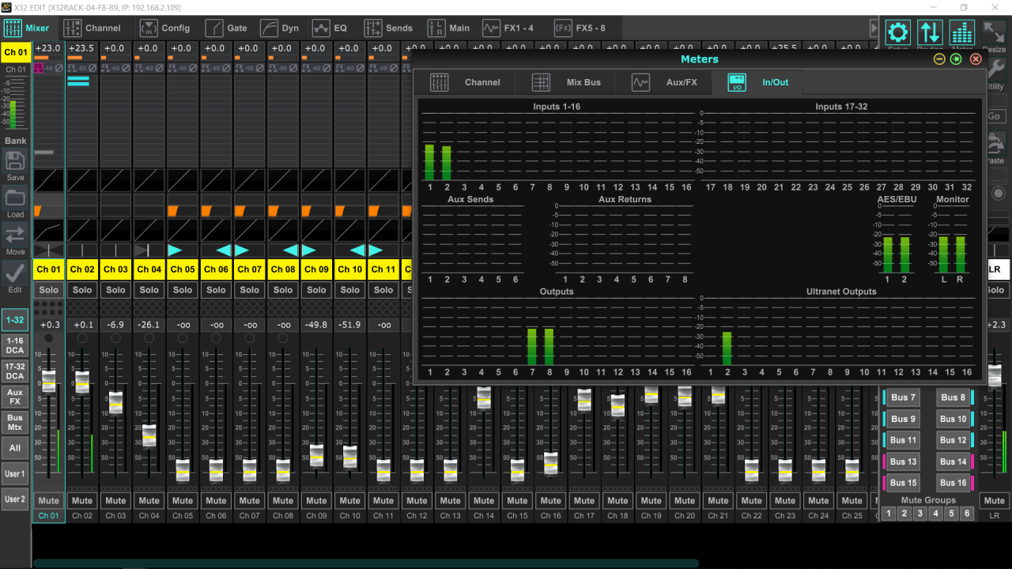This screenshot has width=1012, height=569.
Task: Select the Bus Mtx layer button
Action: point(15,423)
